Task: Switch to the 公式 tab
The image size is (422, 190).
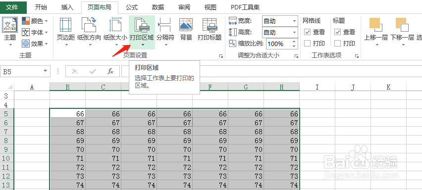Action: [132, 7]
